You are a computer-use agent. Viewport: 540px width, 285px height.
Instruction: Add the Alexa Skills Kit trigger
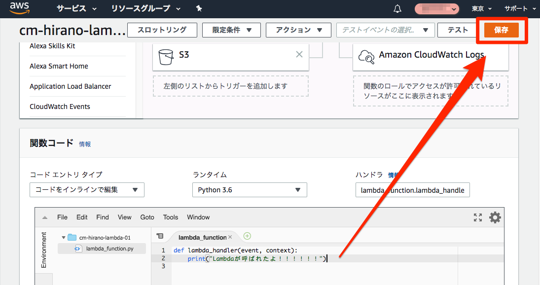tap(52, 46)
